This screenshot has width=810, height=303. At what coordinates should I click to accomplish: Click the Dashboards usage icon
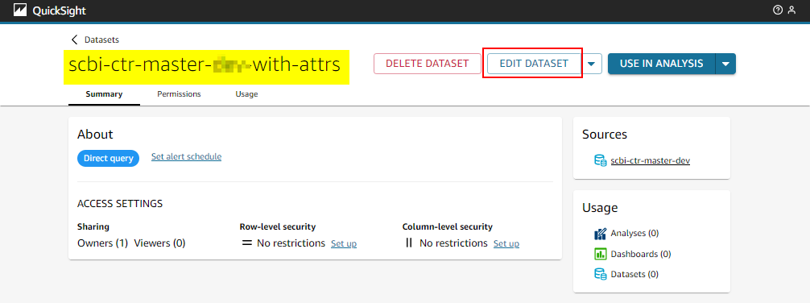pos(601,254)
